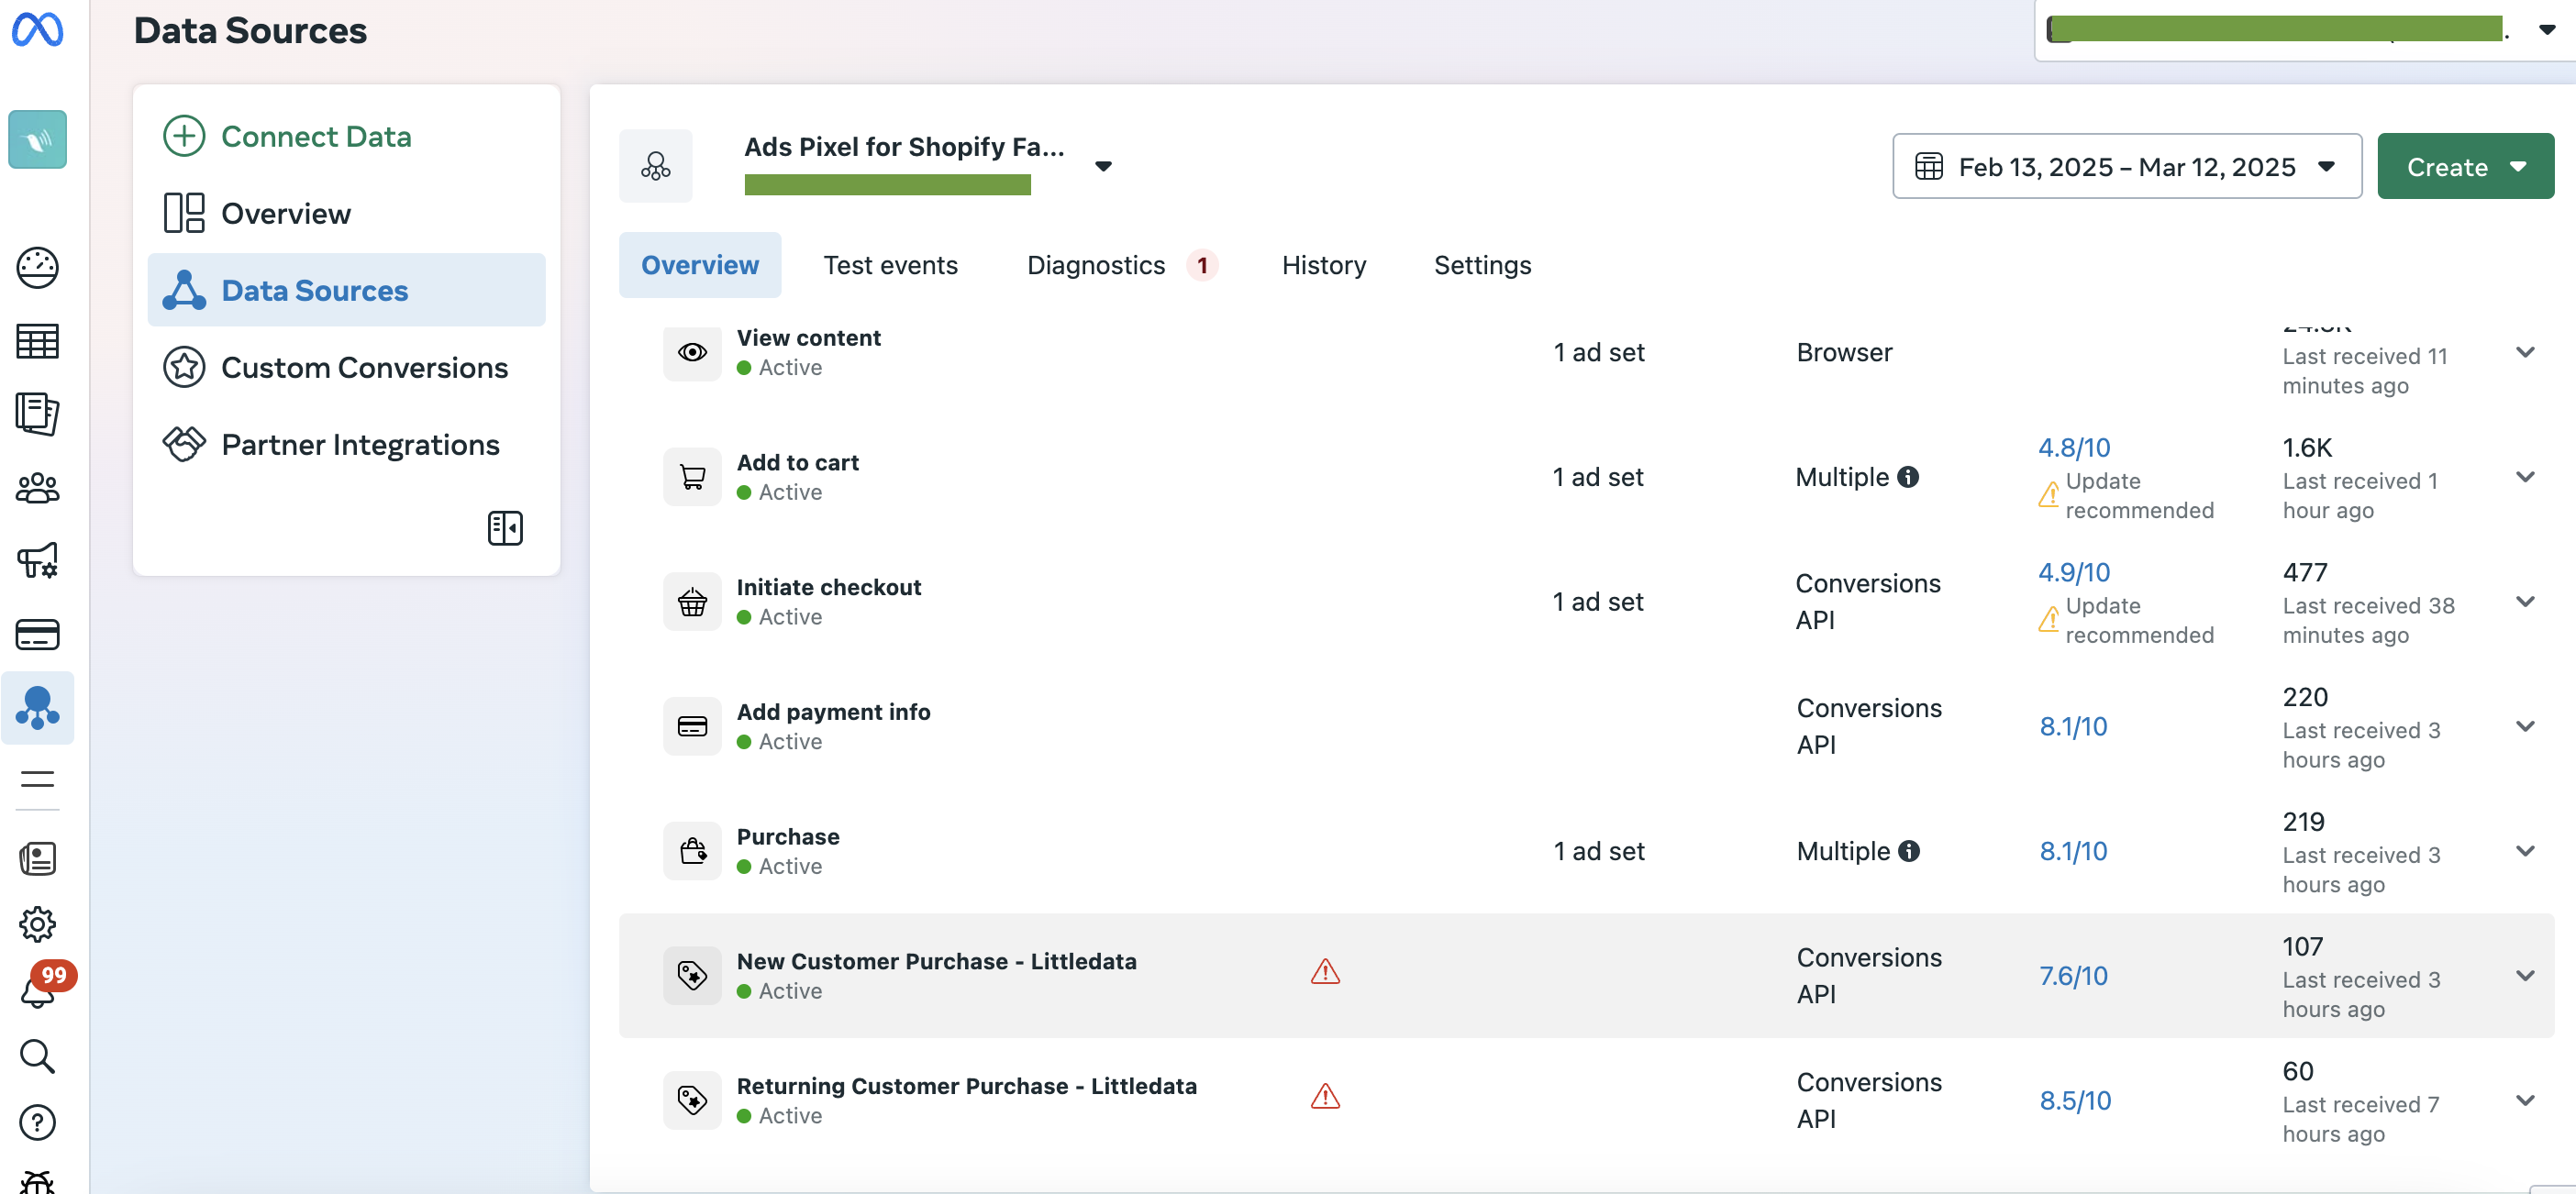This screenshot has width=2576, height=1194.
Task: Open the business account avatar thumbnail
Action: [x=37, y=139]
